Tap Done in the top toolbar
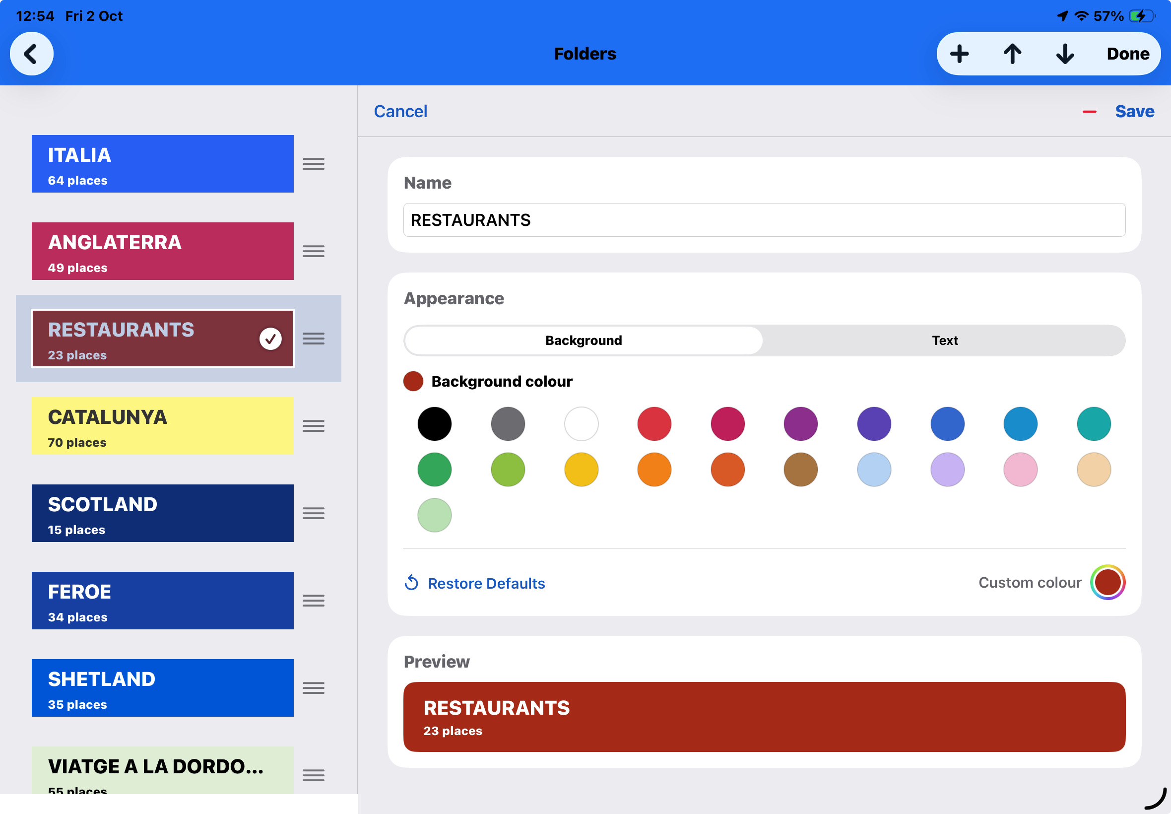Viewport: 1171px width, 814px height. click(1128, 54)
